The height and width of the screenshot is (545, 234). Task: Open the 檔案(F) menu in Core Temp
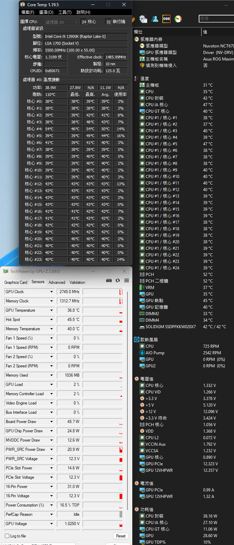(x=28, y=12)
